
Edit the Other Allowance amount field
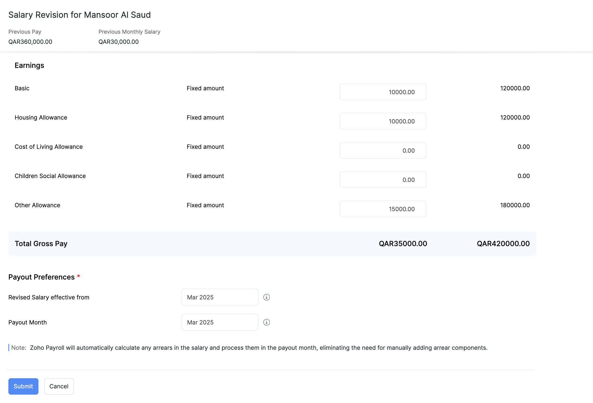383,209
